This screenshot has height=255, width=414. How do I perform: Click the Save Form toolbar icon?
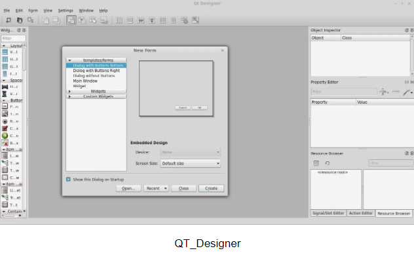[x=31, y=20]
